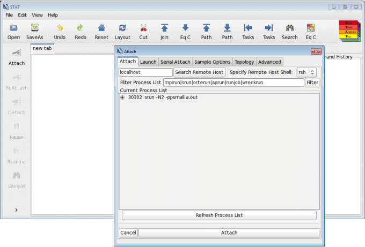This screenshot has width=365, height=247.
Task: Click the Detach sidebar icon
Action: point(17,102)
